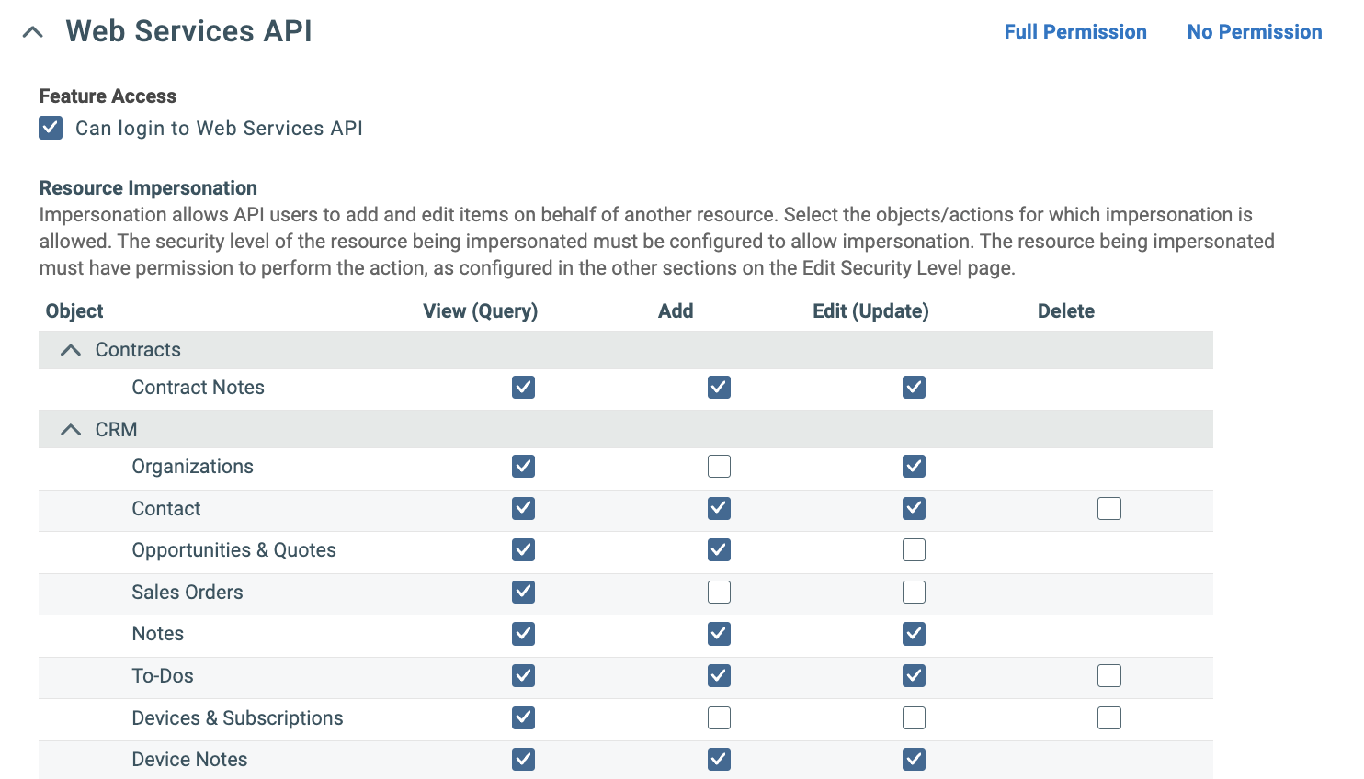Screen dimensions: 1364x779
Task: Click the Full Permission link
Action: [1075, 30]
